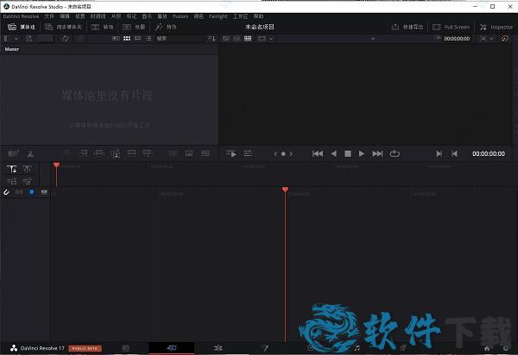The height and width of the screenshot is (355, 518).
Task: Open the 特效 effects panel
Action: 167,27
